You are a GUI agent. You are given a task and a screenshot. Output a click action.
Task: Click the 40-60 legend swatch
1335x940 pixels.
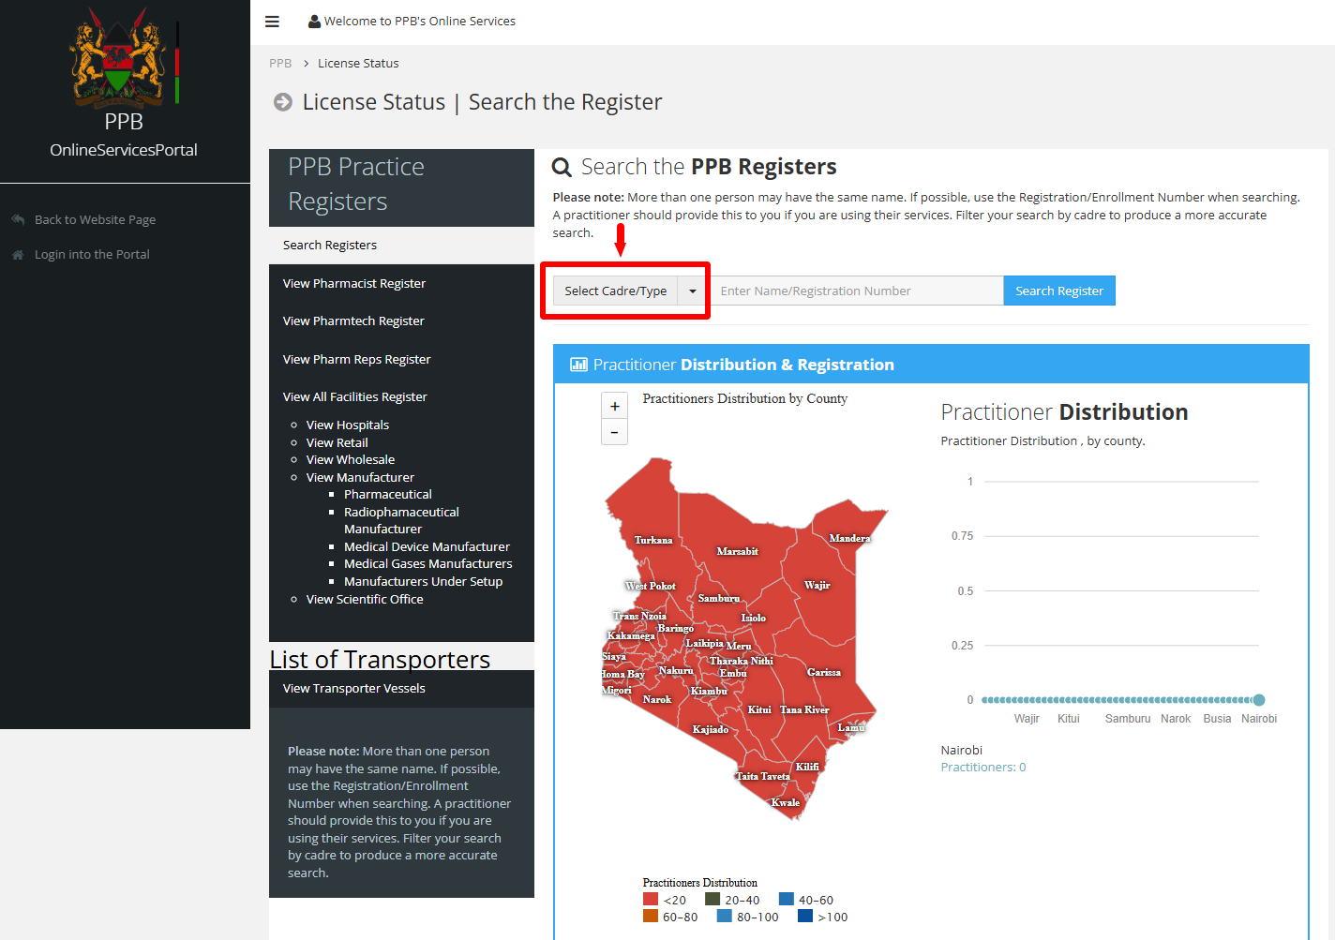[x=787, y=899]
